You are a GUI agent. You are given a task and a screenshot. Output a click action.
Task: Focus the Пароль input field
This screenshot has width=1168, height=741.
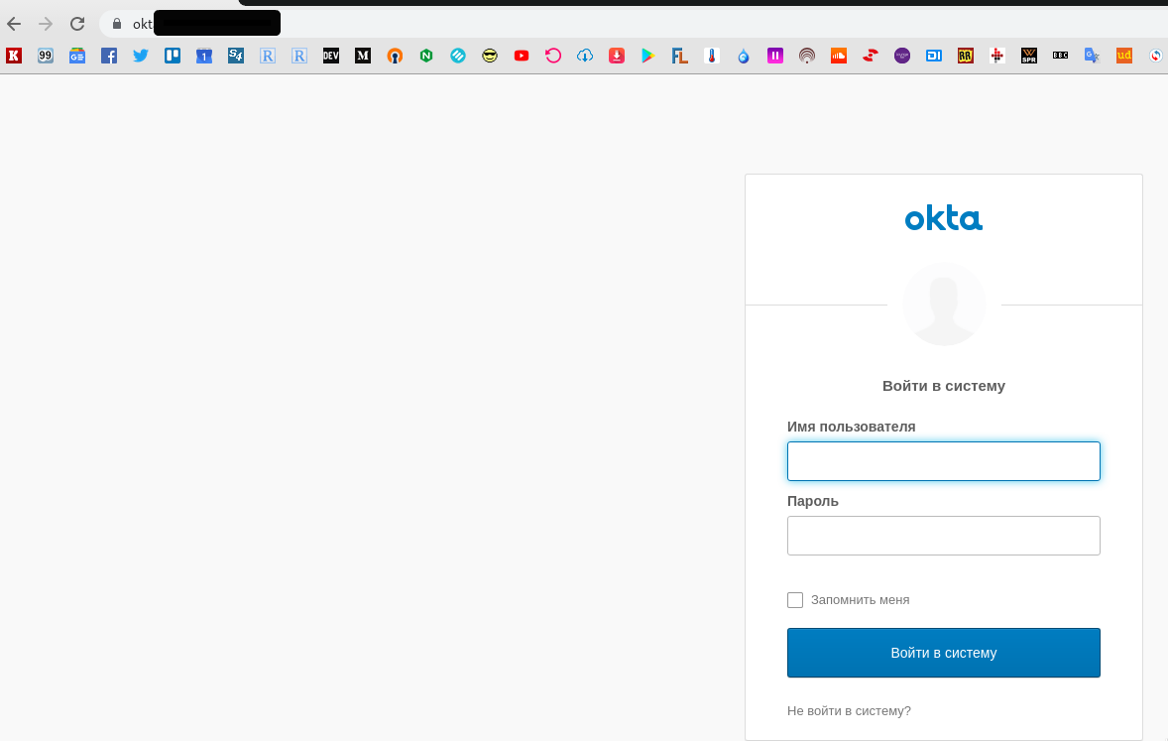944,536
